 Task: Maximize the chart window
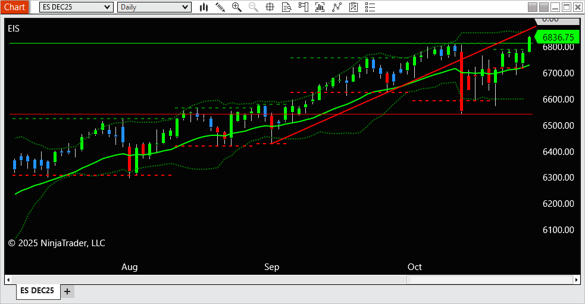[567, 7]
